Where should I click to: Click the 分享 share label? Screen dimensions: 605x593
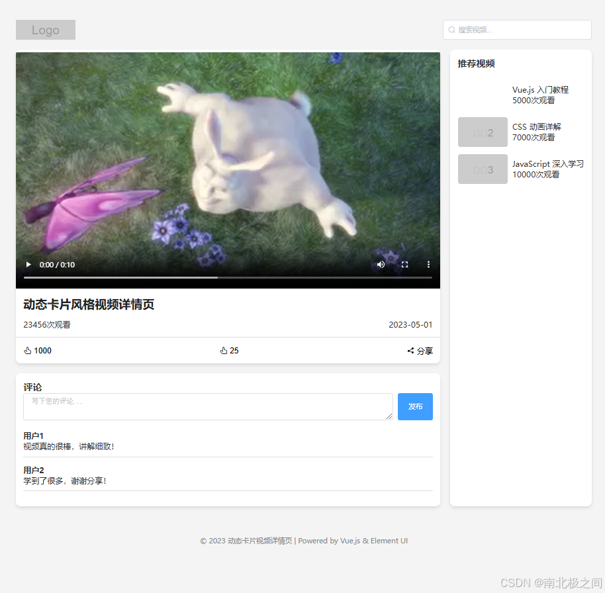(x=425, y=351)
